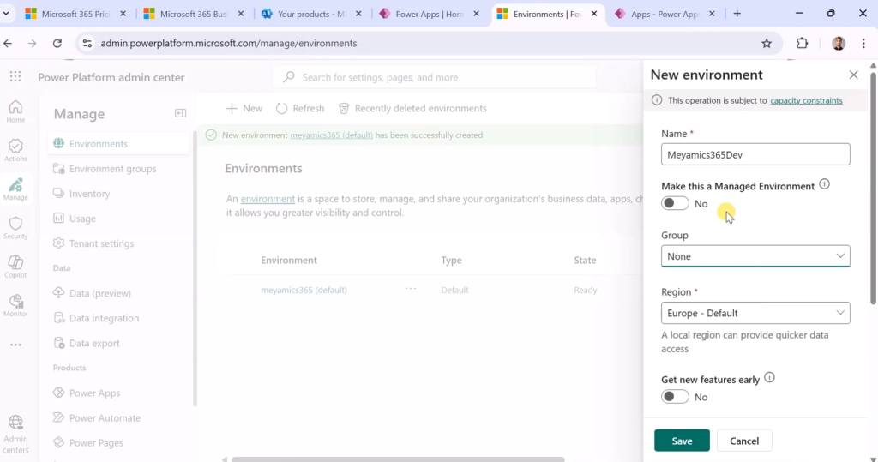Viewport: 878px width, 462px height.
Task: Open Chrome three-dot menu
Action: 863,43
